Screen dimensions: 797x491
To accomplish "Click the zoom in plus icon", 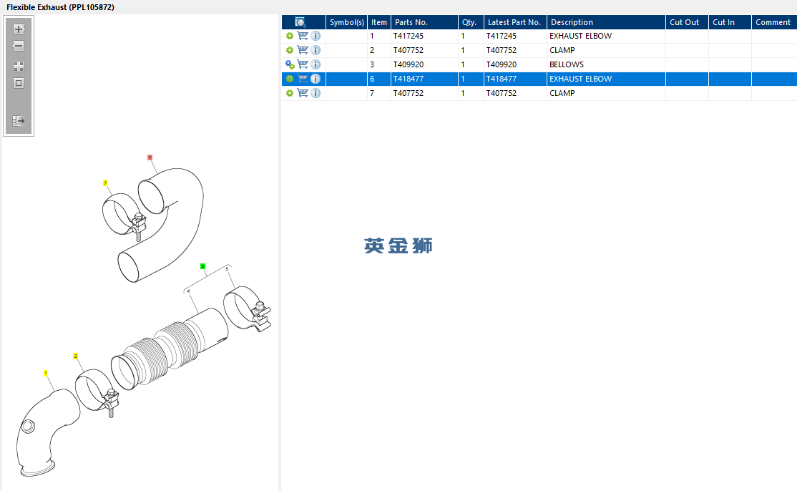I will [19, 29].
